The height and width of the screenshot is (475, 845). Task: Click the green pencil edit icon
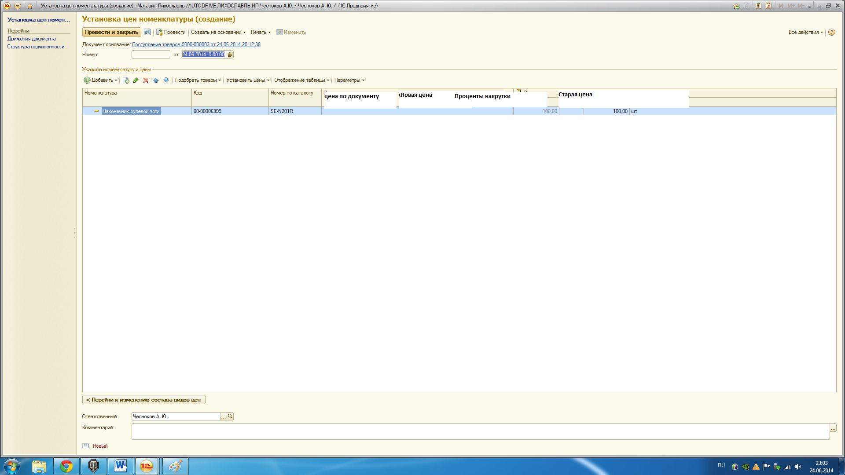click(136, 80)
